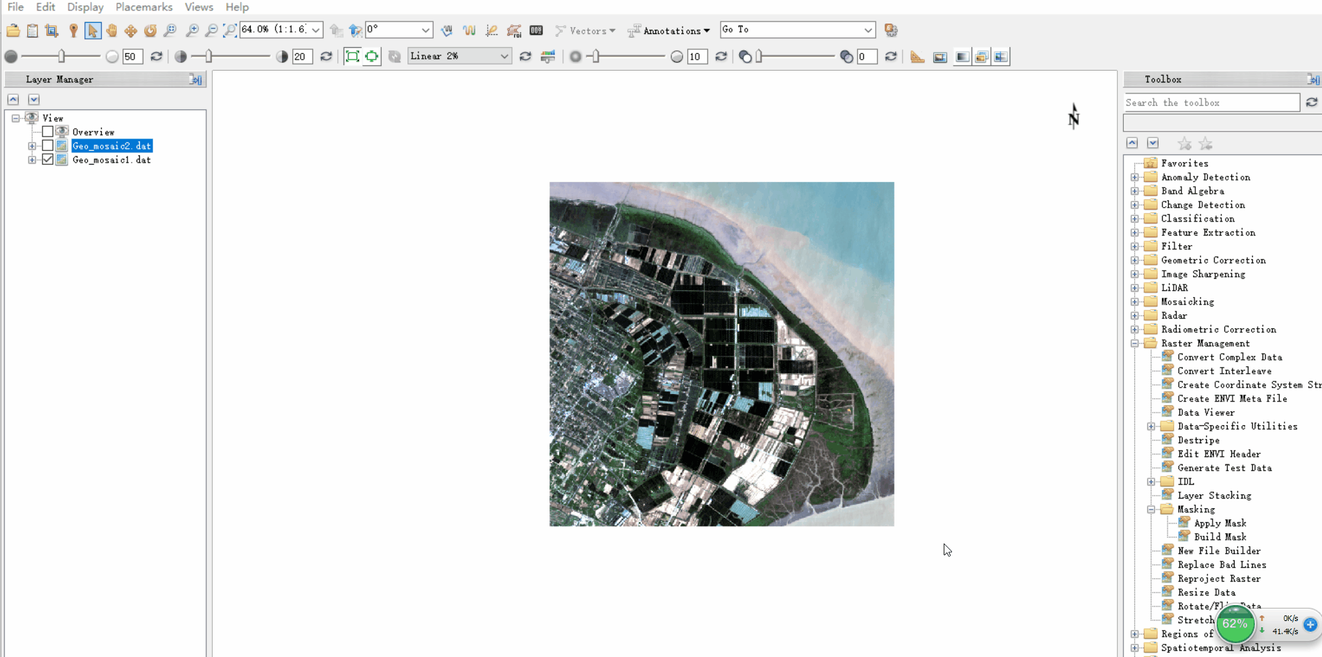Open the Linear 2% stretch dropdown
The image size is (1322, 657).
click(x=504, y=56)
